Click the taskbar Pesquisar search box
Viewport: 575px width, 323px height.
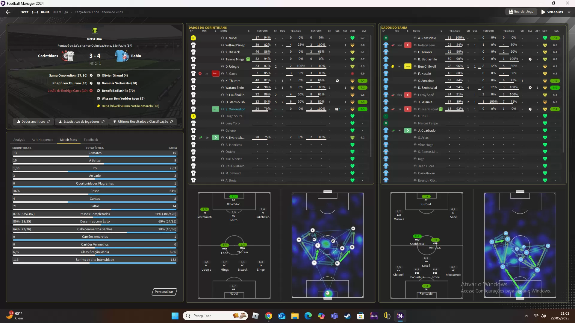[x=215, y=316]
